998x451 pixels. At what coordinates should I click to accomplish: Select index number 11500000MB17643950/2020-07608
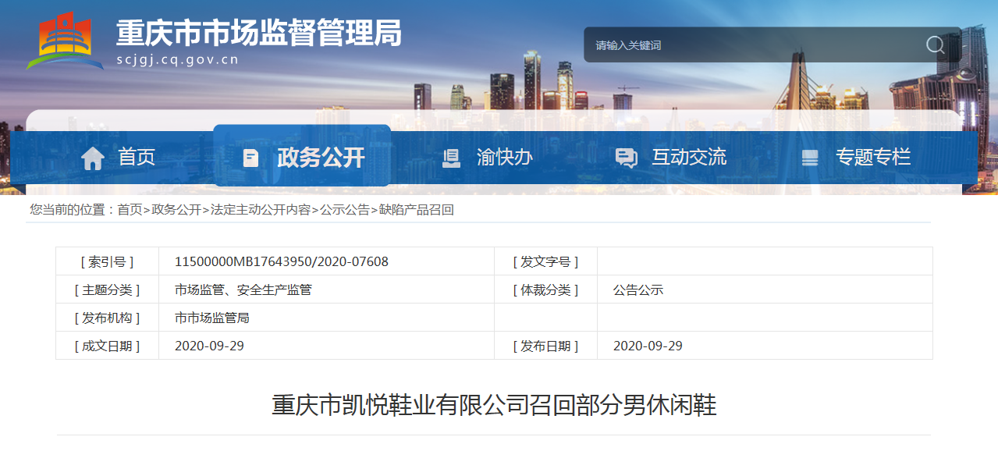(282, 261)
